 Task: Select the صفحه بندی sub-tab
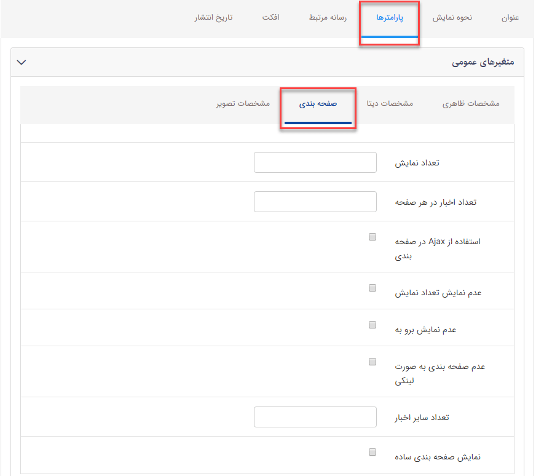[x=318, y=104]
